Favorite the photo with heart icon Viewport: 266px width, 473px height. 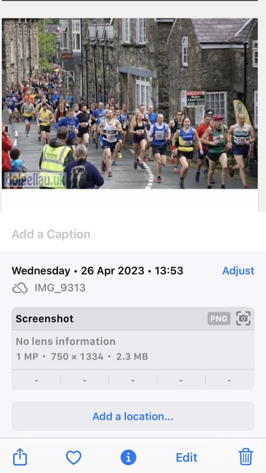[x=74, y=457]
